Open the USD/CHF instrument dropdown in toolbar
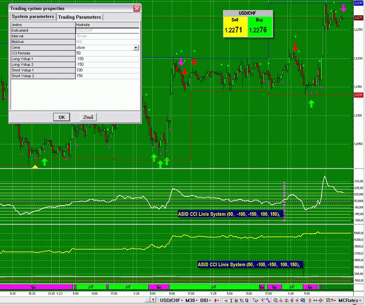 tap(172, 300)
